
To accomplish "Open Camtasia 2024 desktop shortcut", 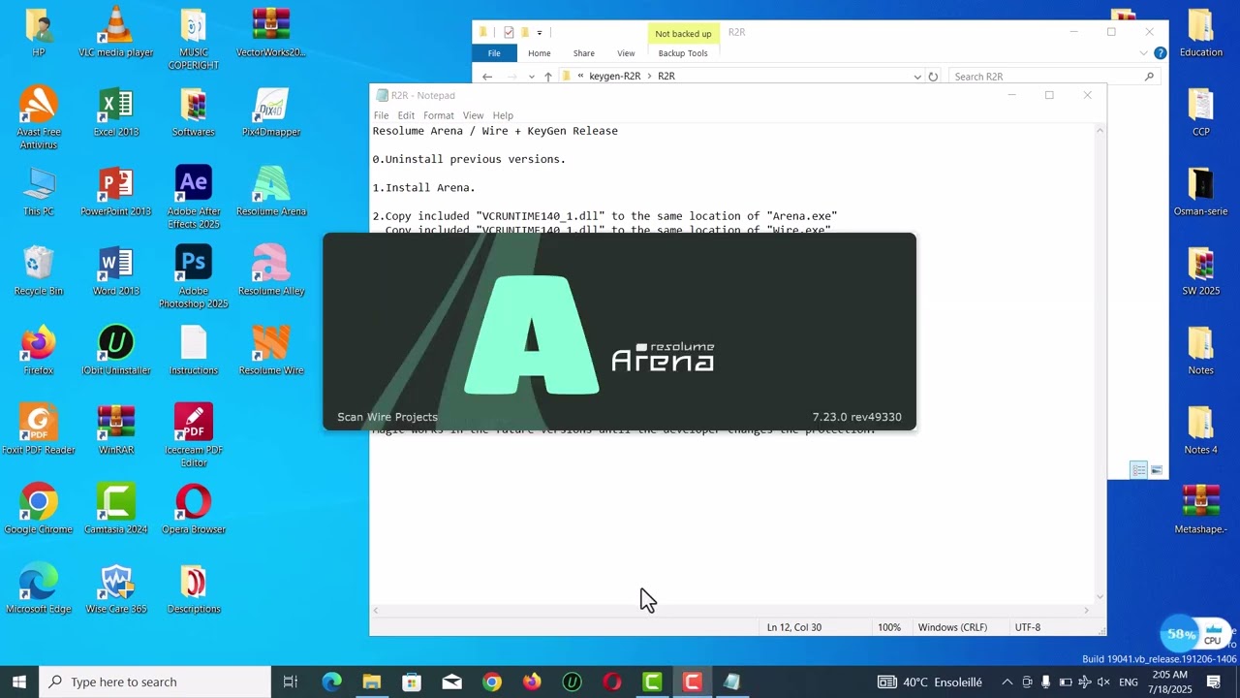I will point(116,510).
